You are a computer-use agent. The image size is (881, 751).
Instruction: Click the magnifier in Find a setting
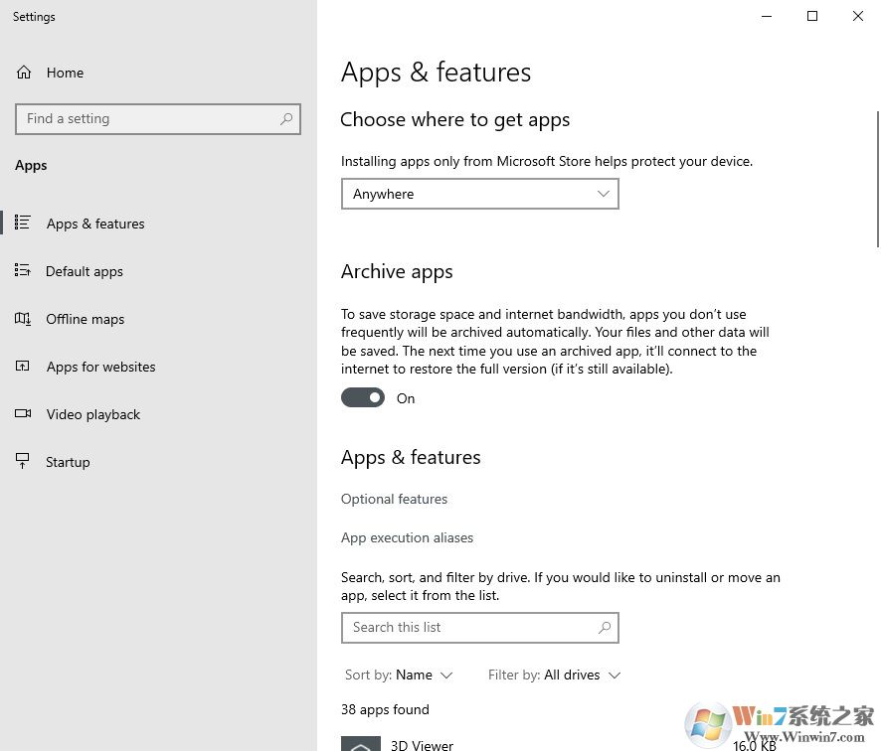point(286,119)
